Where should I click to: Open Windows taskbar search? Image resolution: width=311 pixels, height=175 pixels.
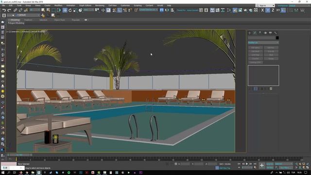(9, 173)
